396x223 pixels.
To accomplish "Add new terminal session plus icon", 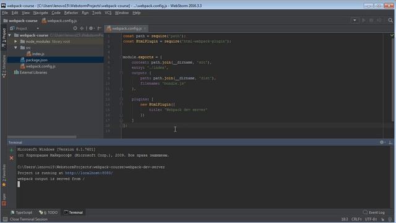I will tap(11, 150).
